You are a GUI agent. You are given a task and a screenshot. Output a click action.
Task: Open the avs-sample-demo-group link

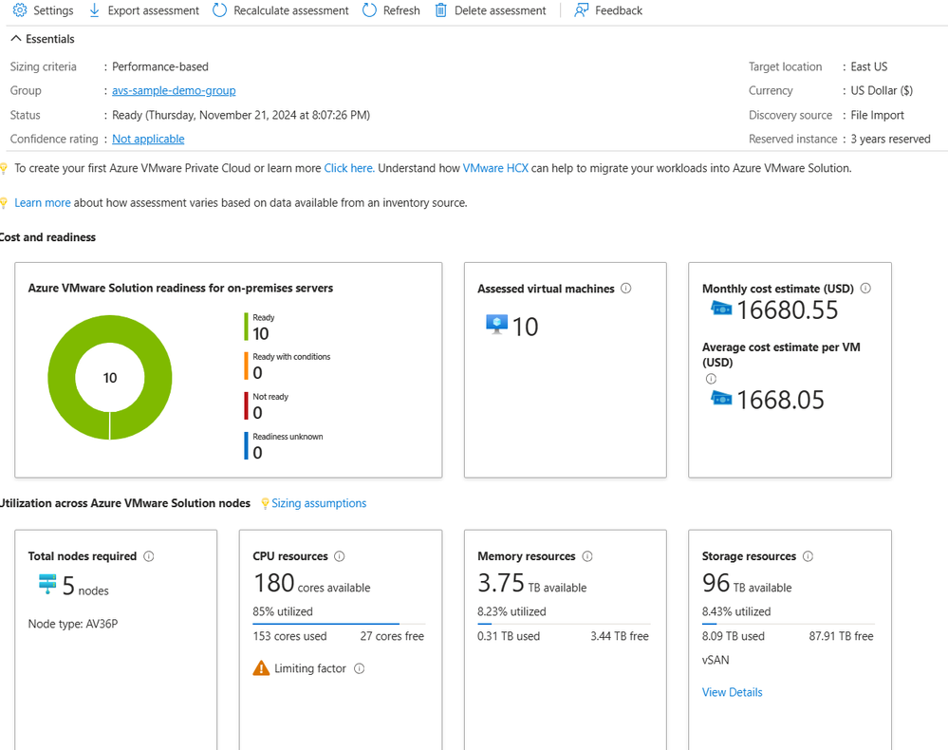pos(174,91)
